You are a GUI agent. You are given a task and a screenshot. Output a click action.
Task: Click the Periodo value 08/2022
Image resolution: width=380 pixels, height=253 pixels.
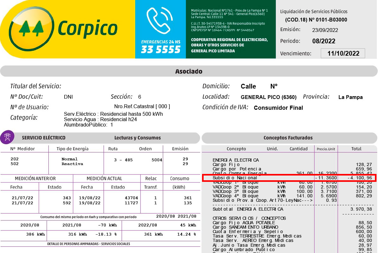[x=324, y=41]
